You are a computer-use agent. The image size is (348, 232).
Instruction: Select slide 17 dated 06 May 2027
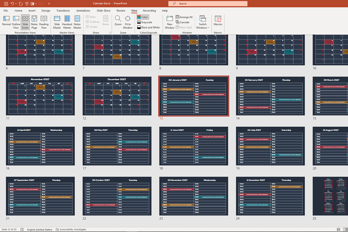pos(117,146)
